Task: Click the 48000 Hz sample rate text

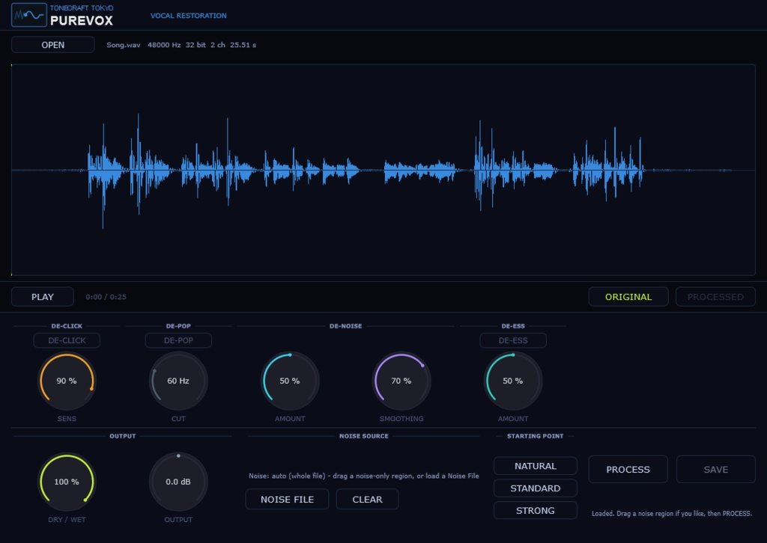Action: point(164,45)
